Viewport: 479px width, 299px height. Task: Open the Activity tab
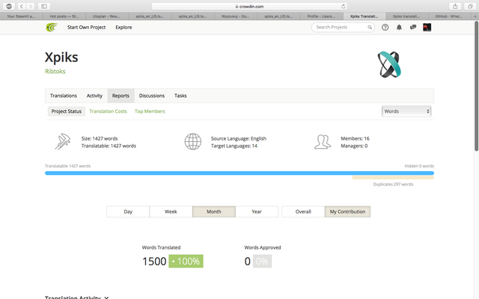click(94, 96)
